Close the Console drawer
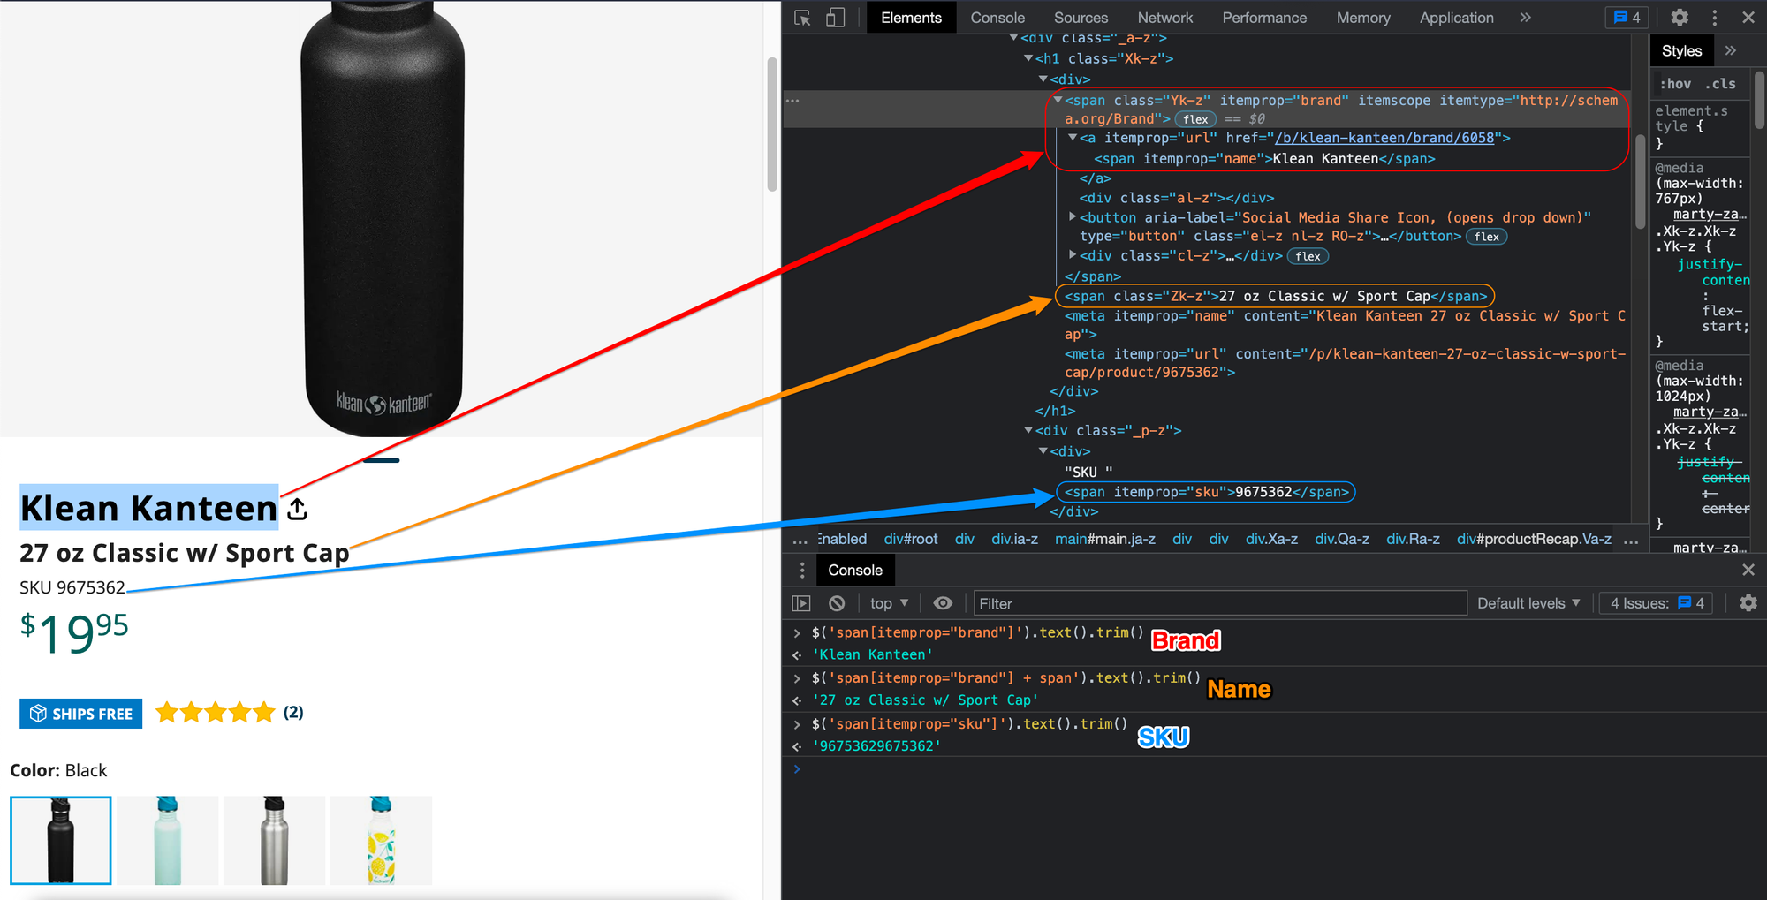This screenshot has width=1767, height=900. click(x=1748, y=570)
